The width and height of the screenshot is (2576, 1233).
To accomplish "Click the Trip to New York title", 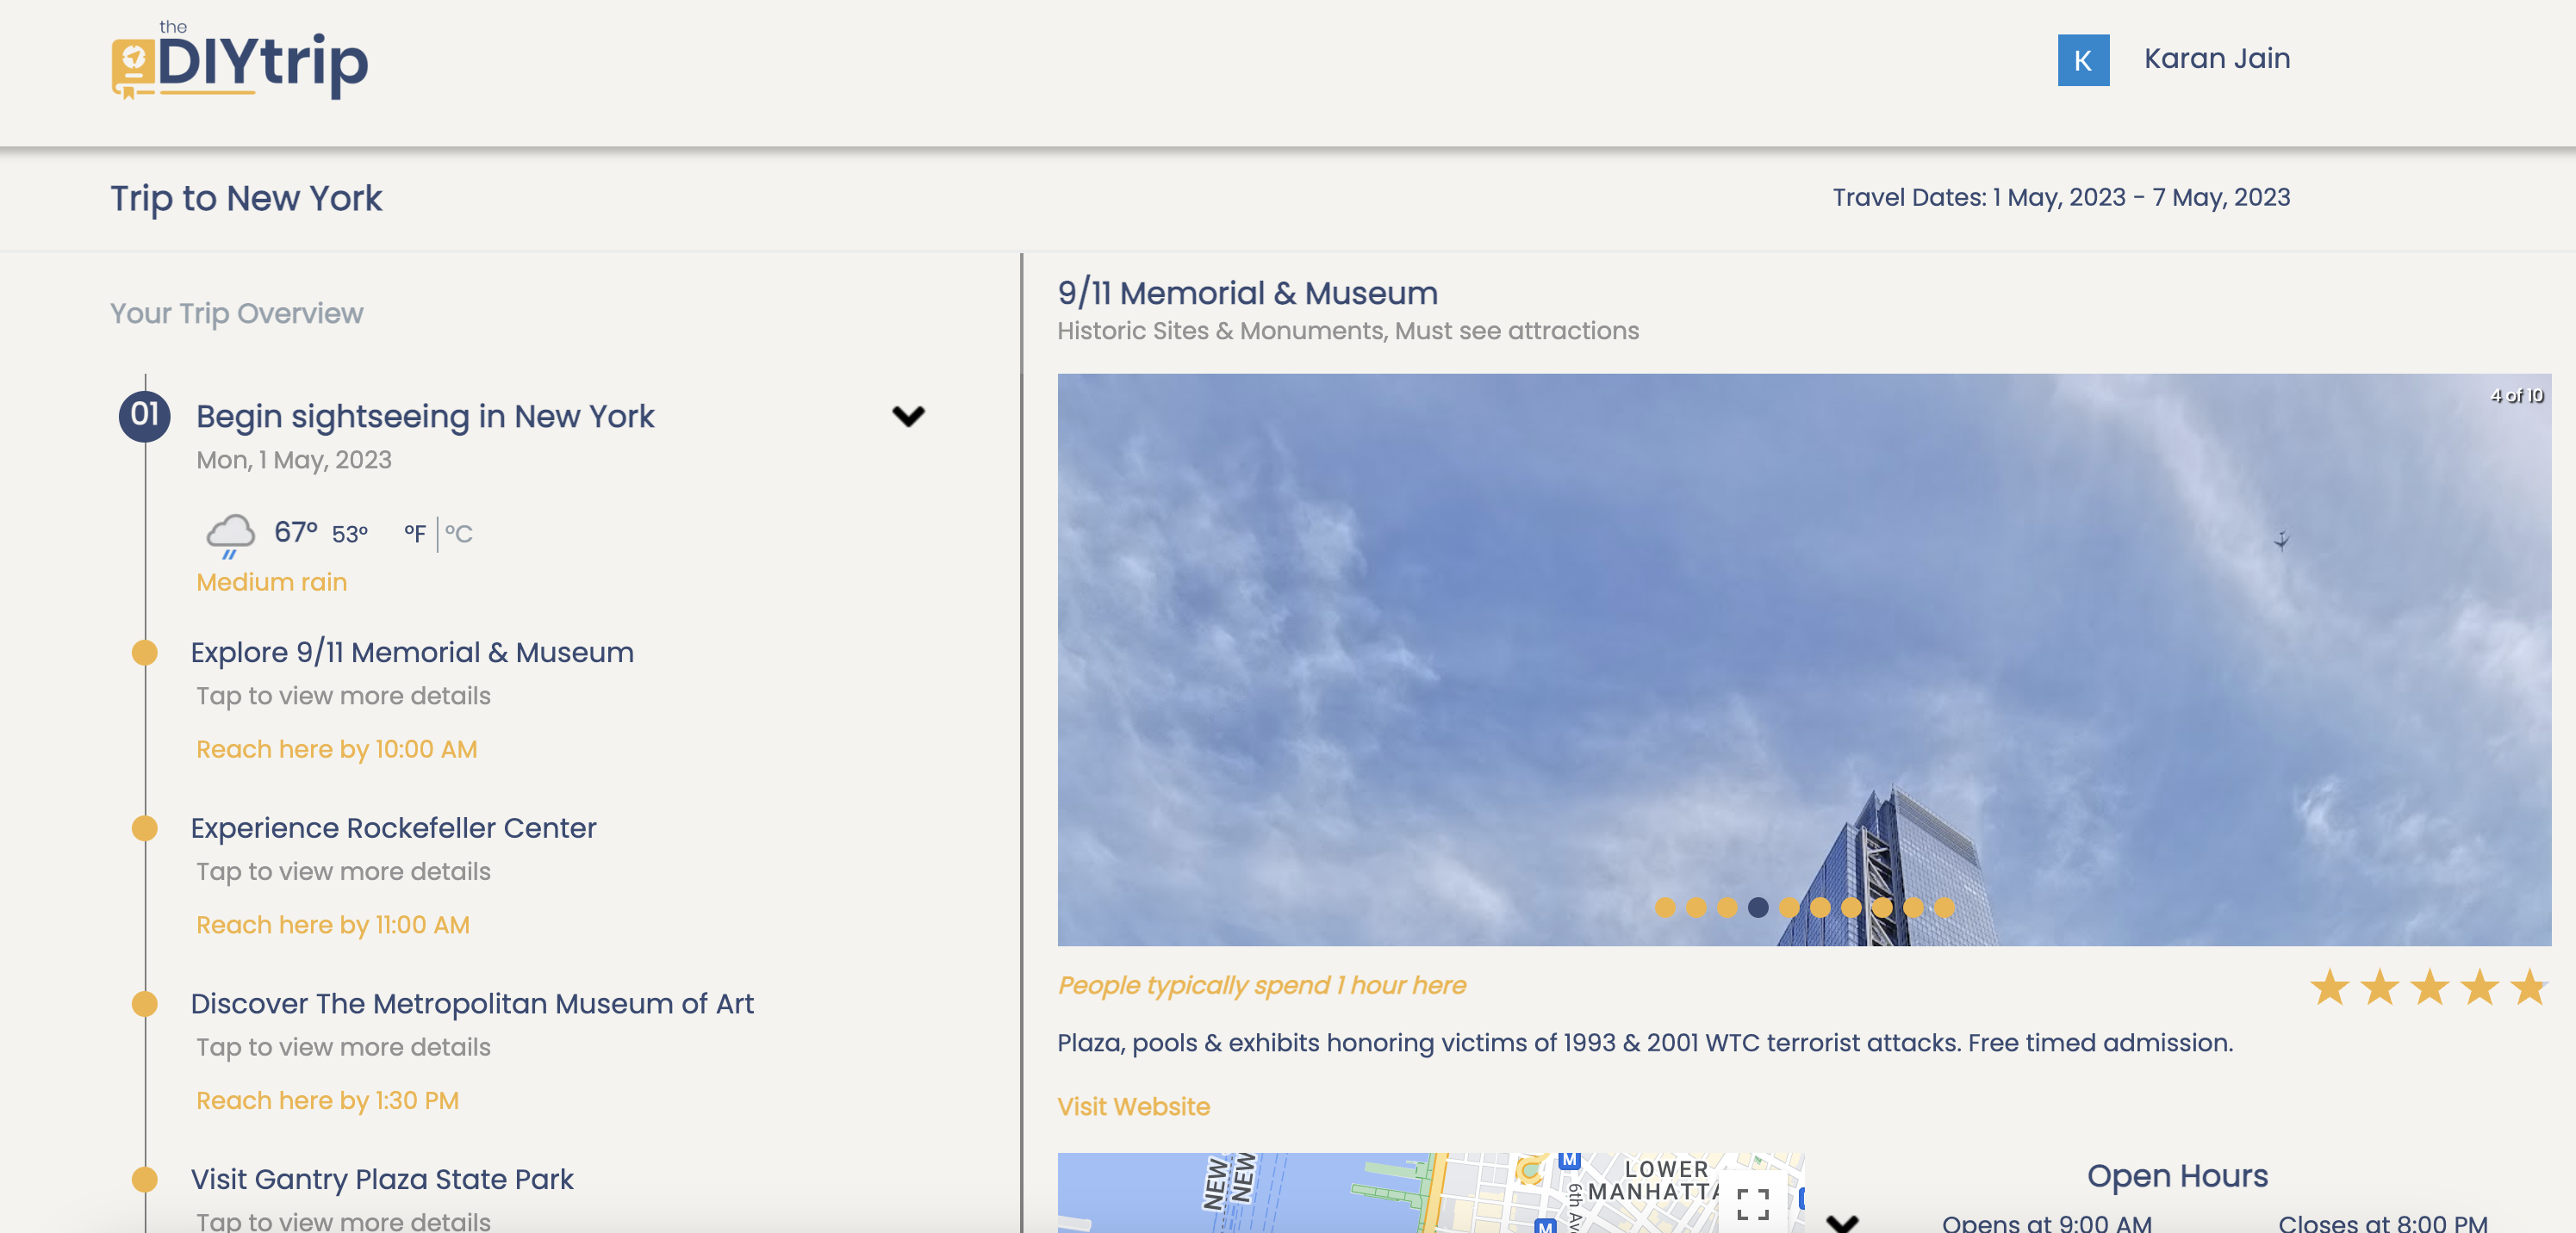I will (x=246, y=199).
